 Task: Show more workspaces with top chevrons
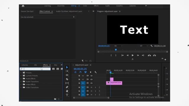click(x=146, y=6)
